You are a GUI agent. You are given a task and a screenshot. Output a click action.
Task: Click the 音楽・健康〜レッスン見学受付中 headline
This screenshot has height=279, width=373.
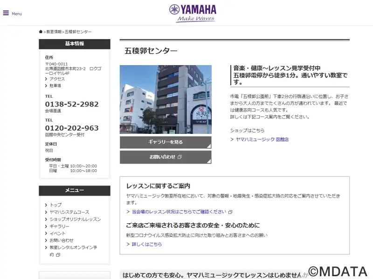277,68
